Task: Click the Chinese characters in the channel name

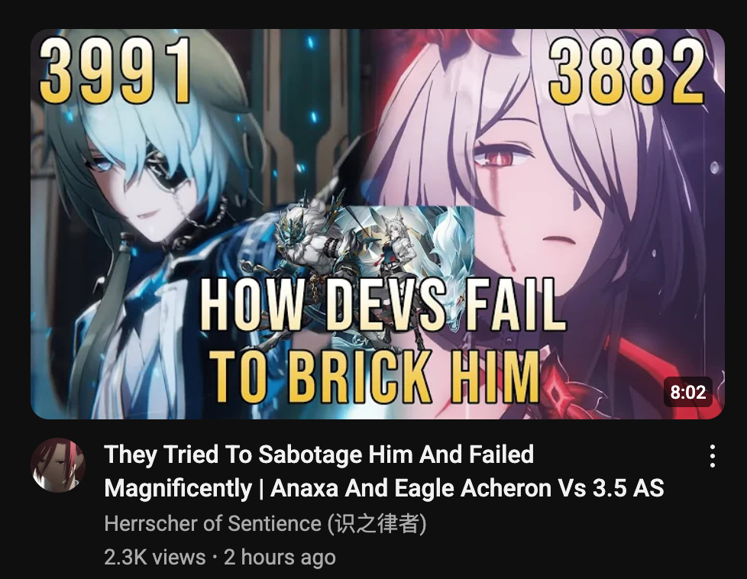Action: (x=377, y=523)
